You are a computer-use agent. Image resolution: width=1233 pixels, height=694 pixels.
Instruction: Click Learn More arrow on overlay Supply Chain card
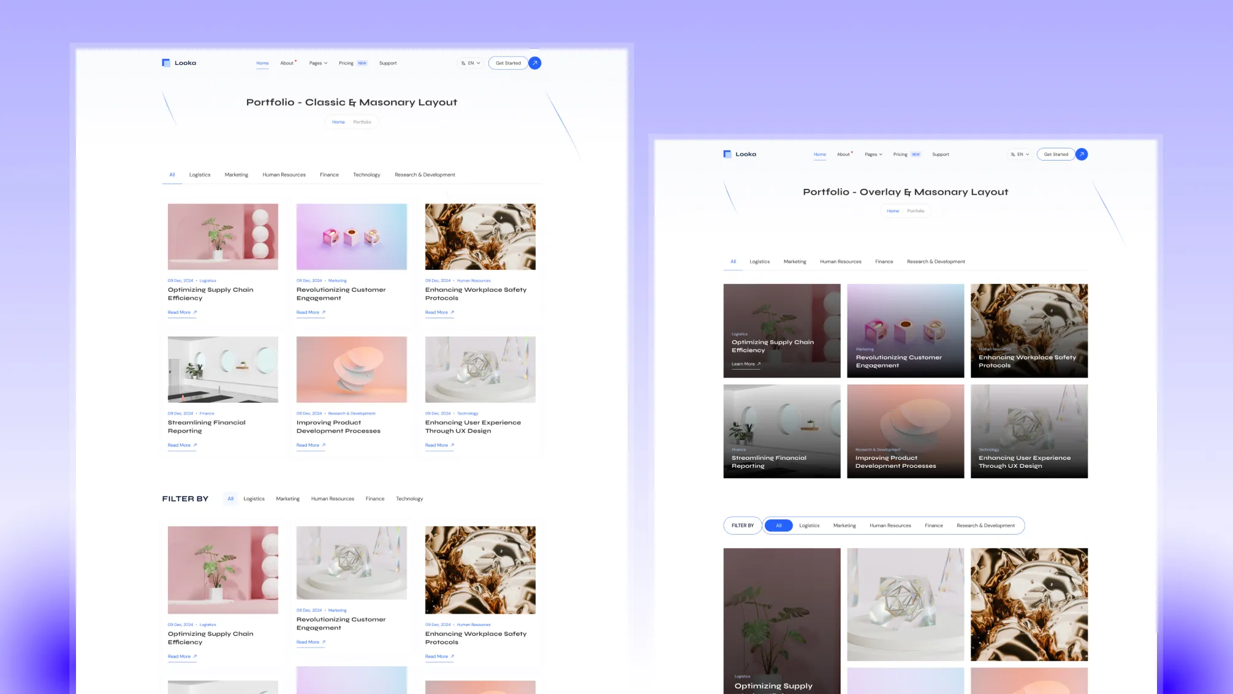pyautogui.click(x=759, y=364)
